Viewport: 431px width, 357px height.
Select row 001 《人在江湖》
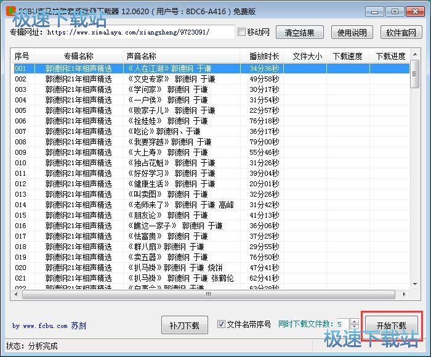tap(211, 68)
